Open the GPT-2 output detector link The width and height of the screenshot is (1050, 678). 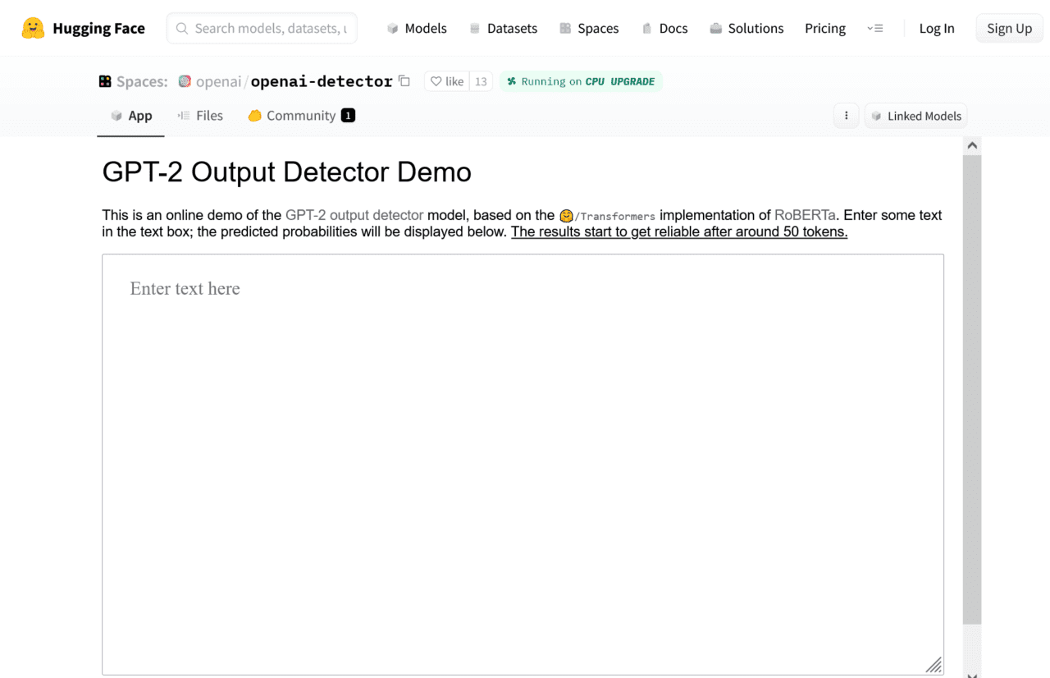354,215
